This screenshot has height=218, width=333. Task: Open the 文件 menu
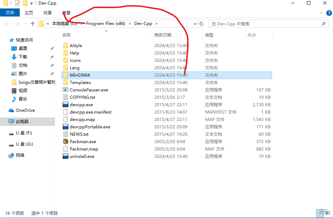coord(10,13)
